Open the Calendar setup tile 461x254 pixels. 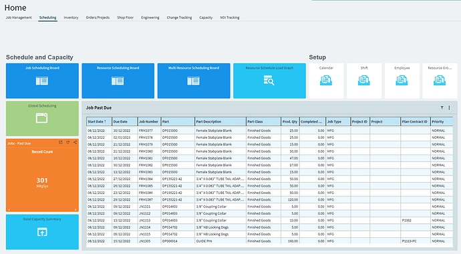(x=326, y=81)
